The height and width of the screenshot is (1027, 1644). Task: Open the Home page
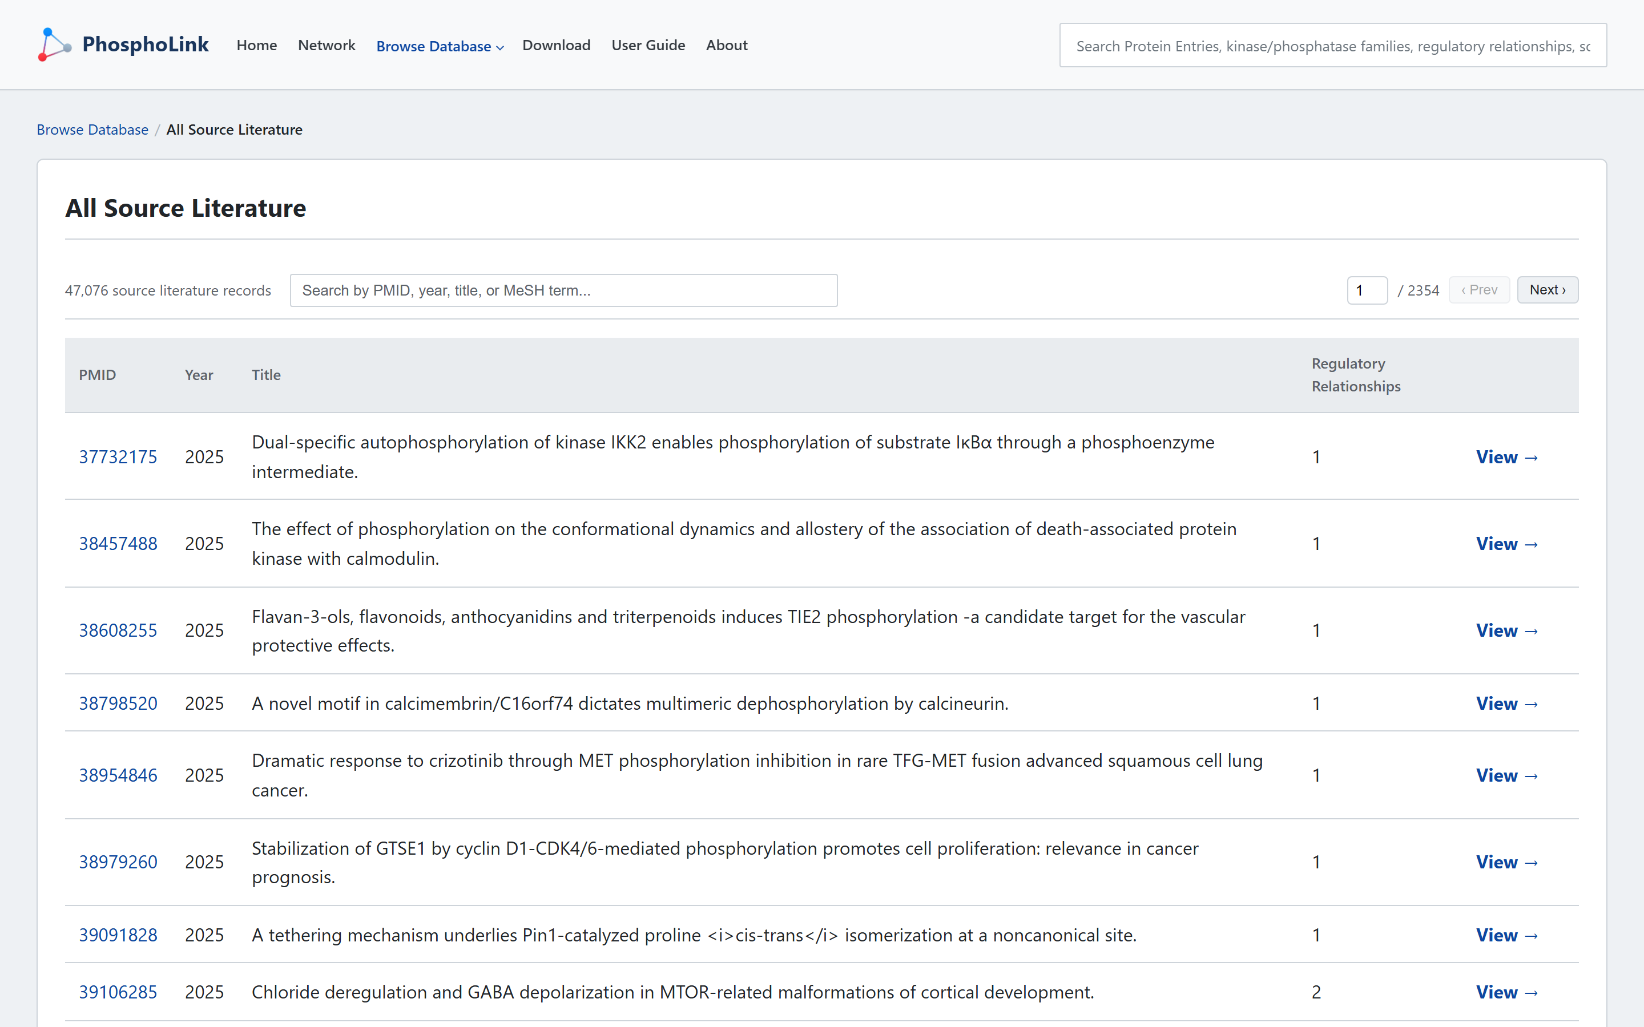(257, 46)
